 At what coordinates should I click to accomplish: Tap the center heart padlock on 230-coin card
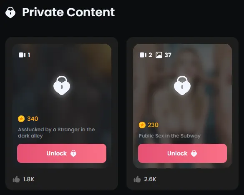point(182,85)
